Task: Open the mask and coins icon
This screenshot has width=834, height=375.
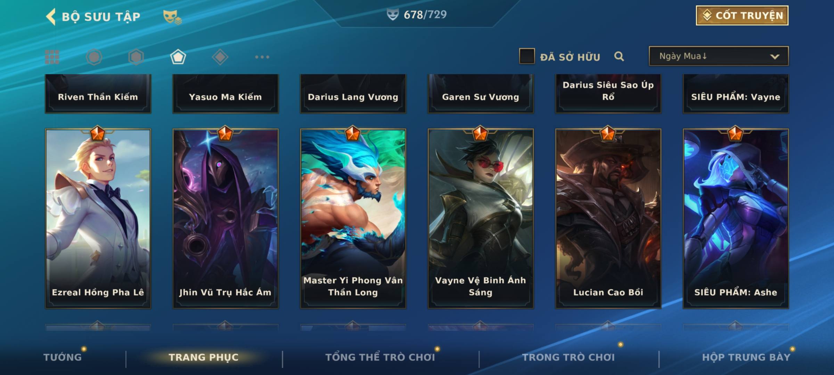Action: (x=172, y=17)
